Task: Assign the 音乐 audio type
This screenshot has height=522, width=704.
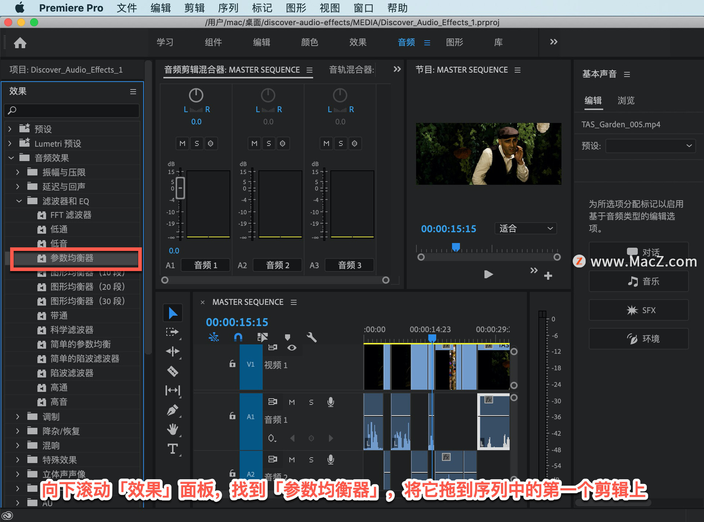Action: (639, 281)
